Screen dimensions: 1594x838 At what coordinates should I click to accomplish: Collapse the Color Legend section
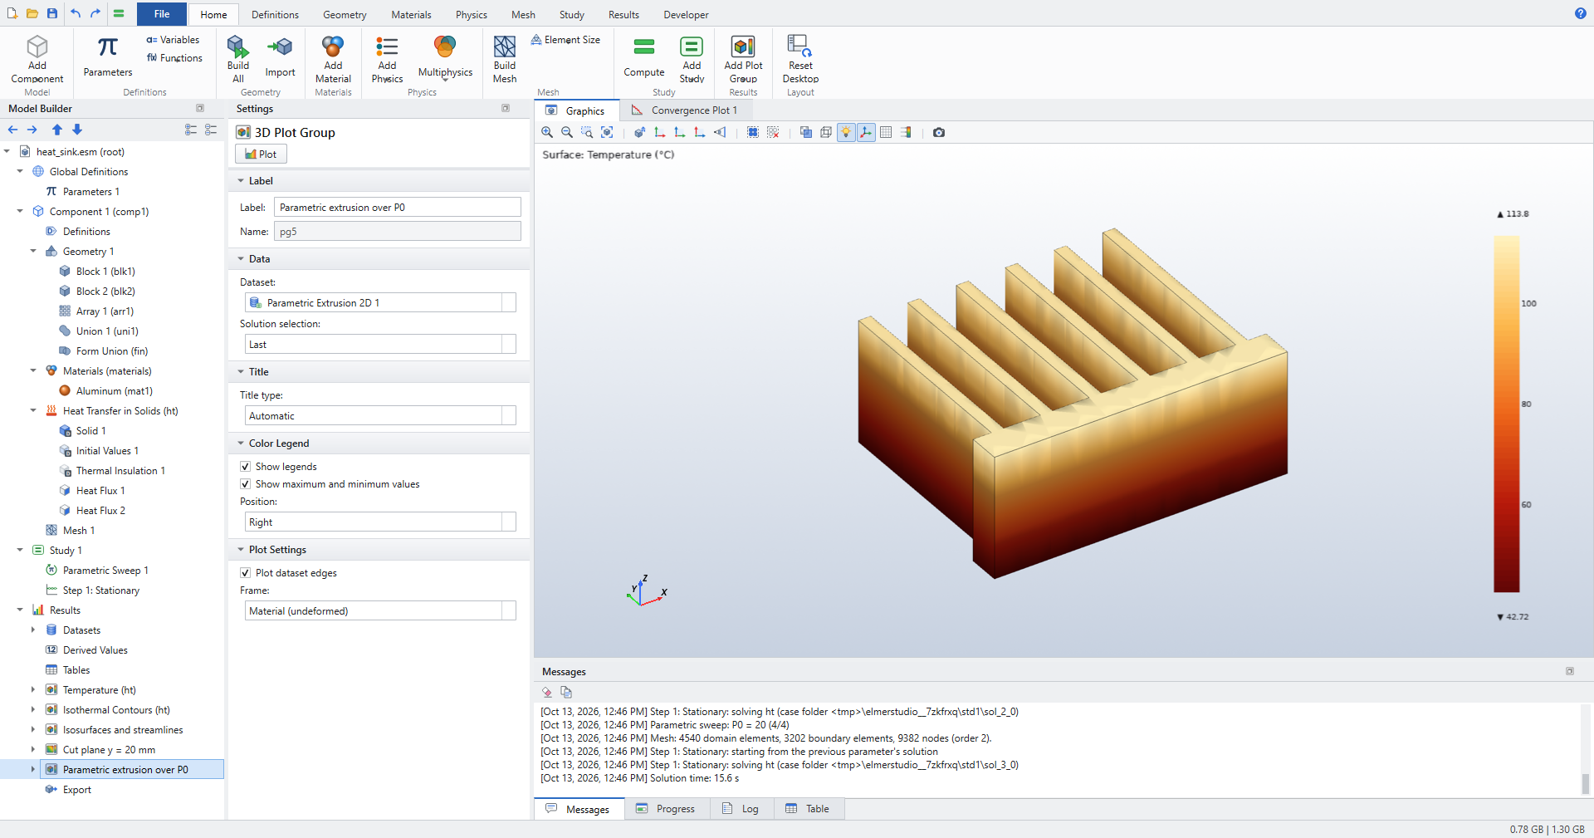[241, 444]
